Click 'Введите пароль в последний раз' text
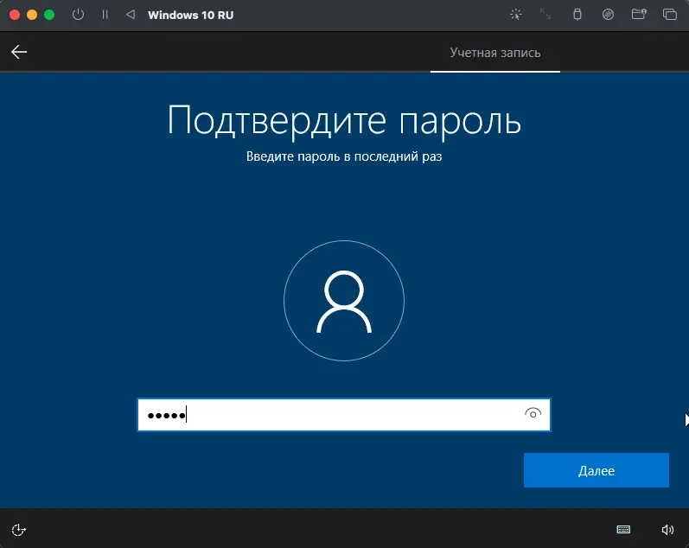Screen dimensions: 689x548 (x=344, y=156)
